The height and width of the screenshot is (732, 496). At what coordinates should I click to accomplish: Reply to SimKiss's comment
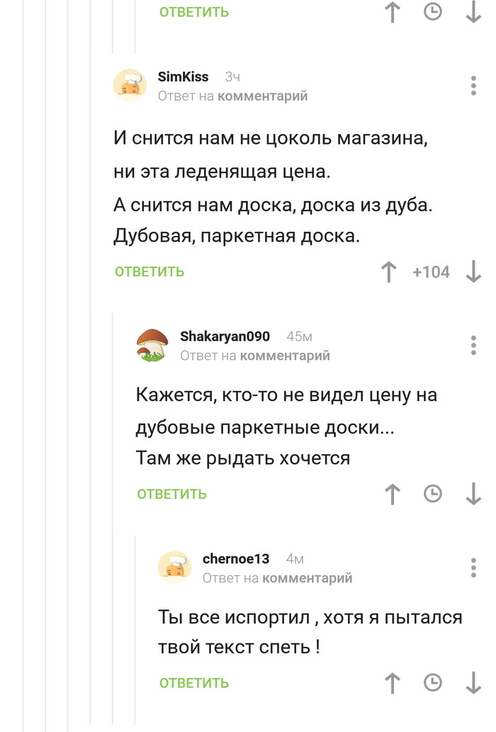(150, 272)
